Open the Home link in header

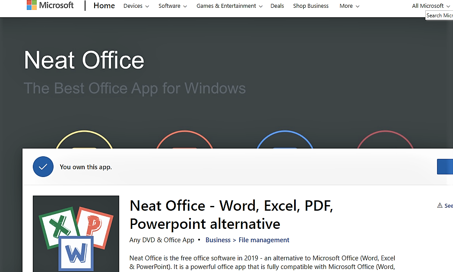(104, 6)
